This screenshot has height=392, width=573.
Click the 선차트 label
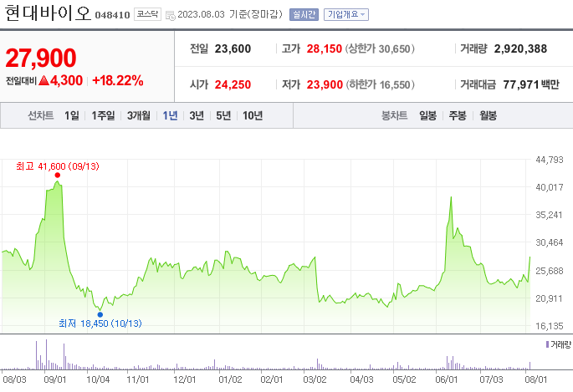40,115
